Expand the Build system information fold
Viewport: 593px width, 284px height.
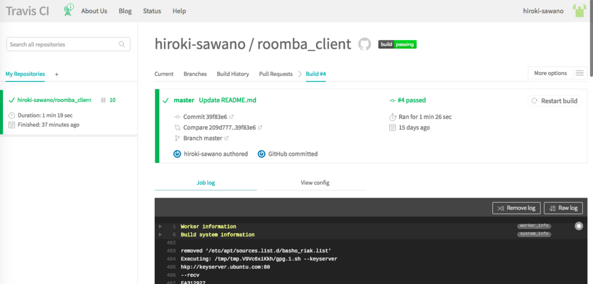218,235
